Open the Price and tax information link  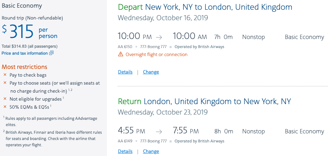(x=24, y=53)
